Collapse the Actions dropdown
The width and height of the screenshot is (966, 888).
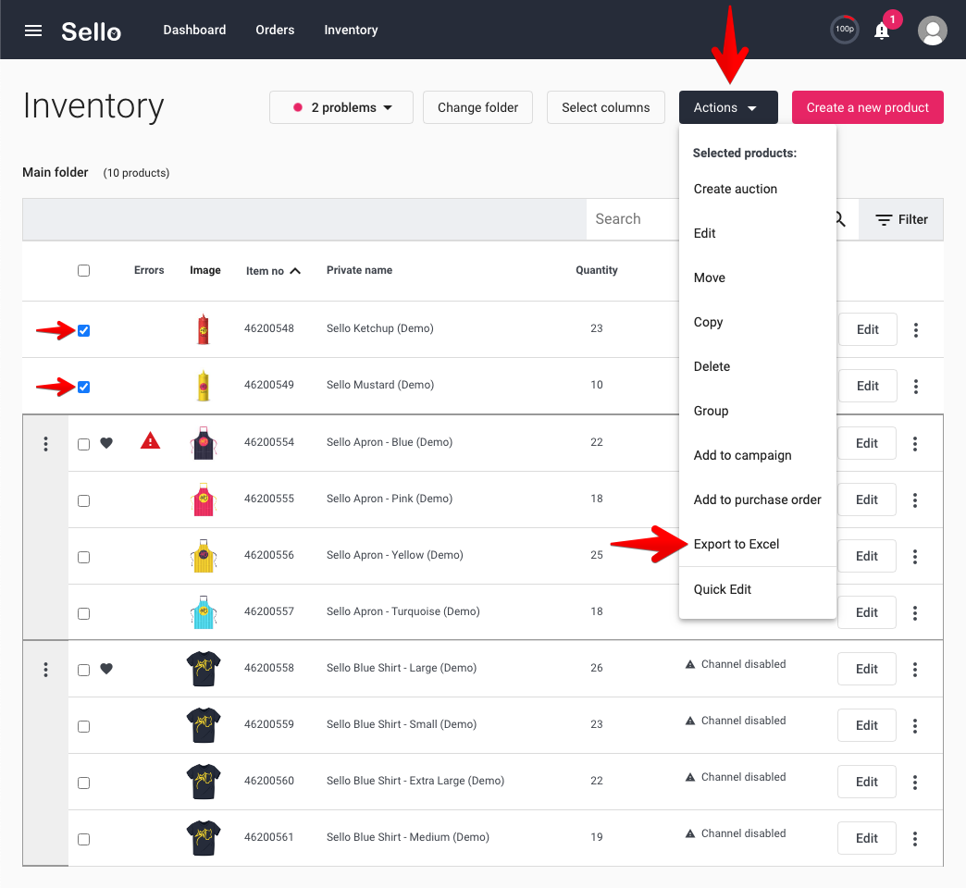728,107
